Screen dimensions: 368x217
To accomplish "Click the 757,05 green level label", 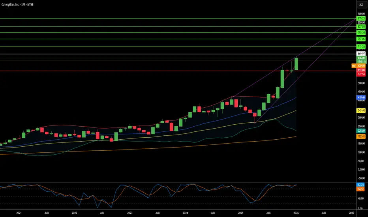I will tap(361, 39).
